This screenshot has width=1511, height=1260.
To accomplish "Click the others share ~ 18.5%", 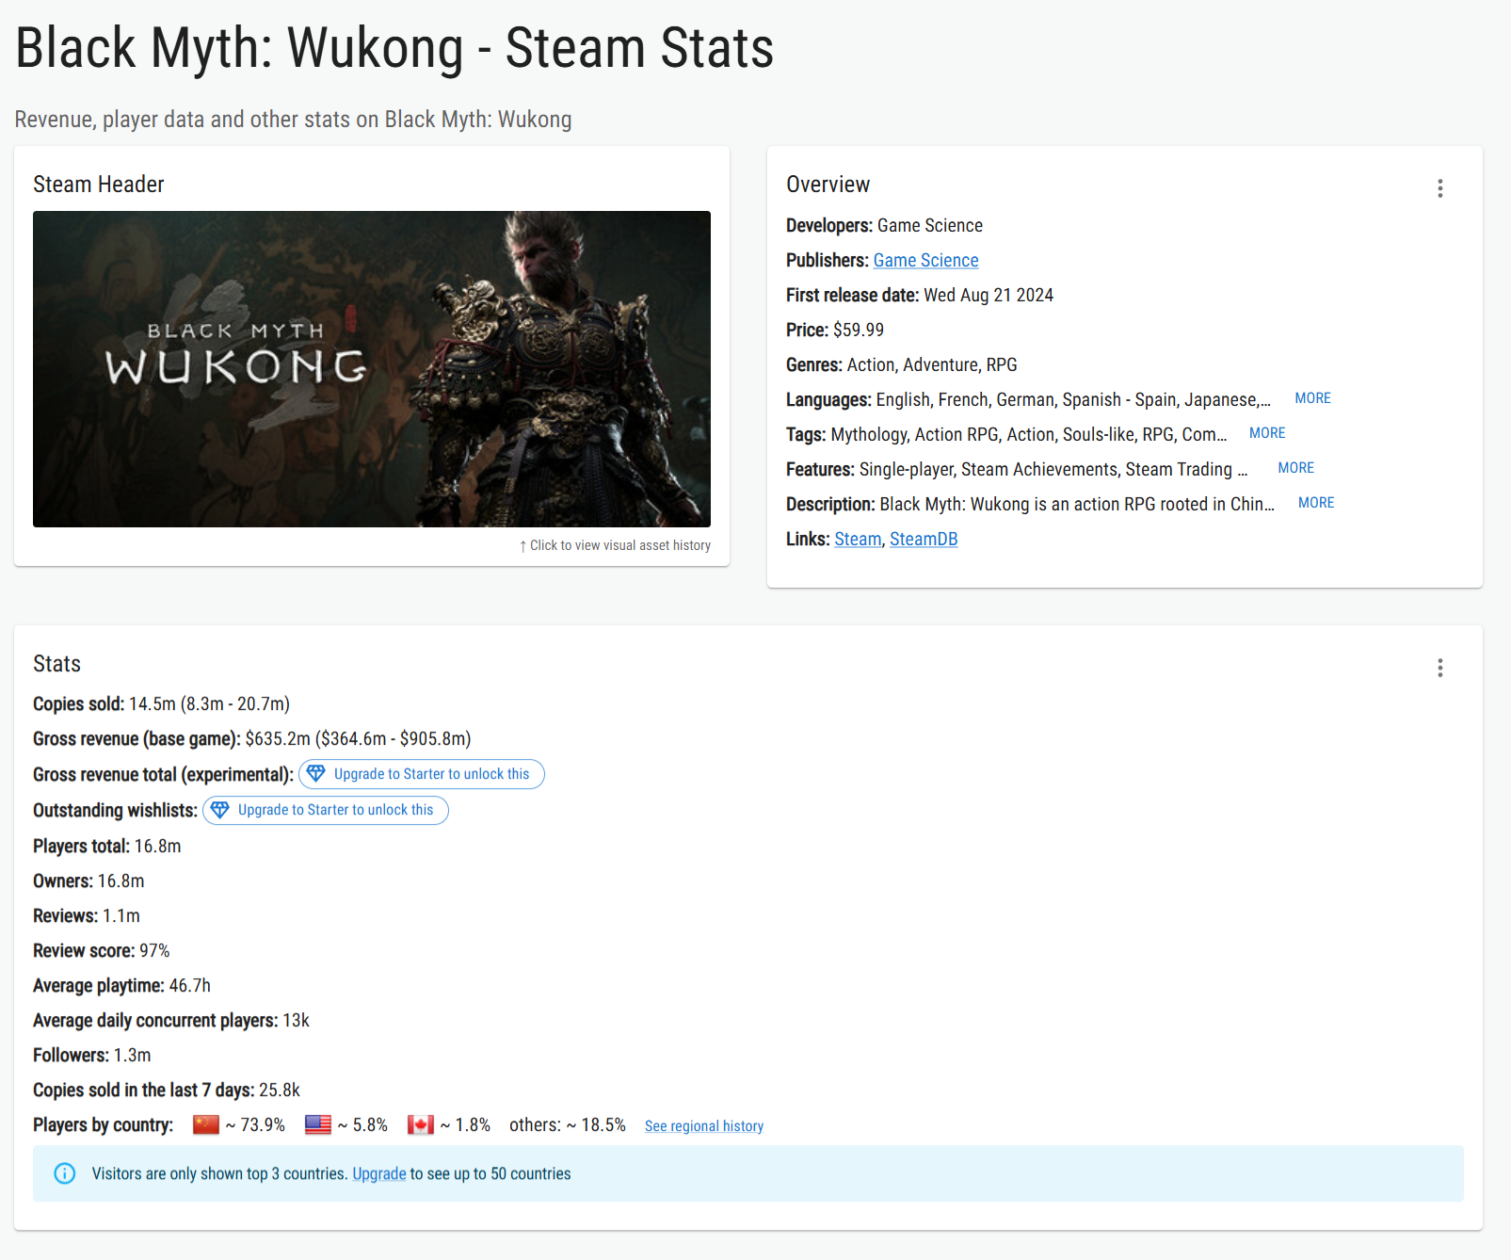I will [x=568, y=1125].
